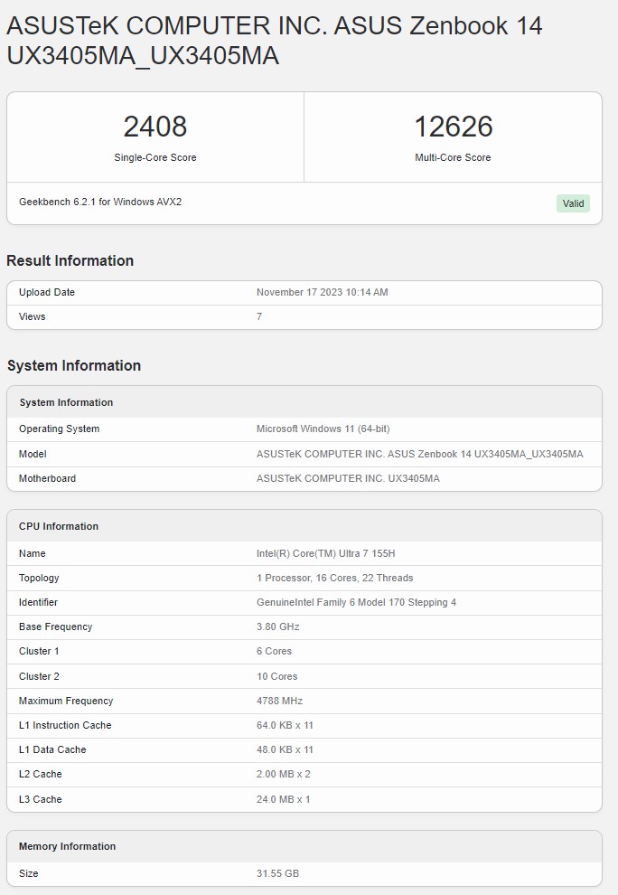Select the Operating System row label
618x895 pixels.
tap(60, 429)
